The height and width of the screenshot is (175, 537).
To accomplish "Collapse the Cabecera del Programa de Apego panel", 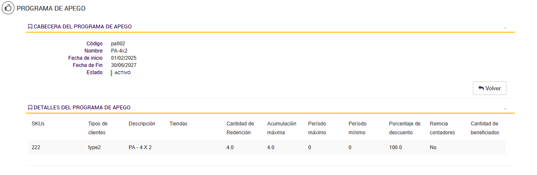I will pos(505,28).
